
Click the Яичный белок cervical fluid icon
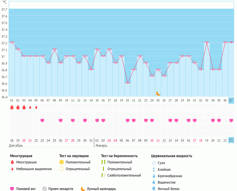coord(154,189)
